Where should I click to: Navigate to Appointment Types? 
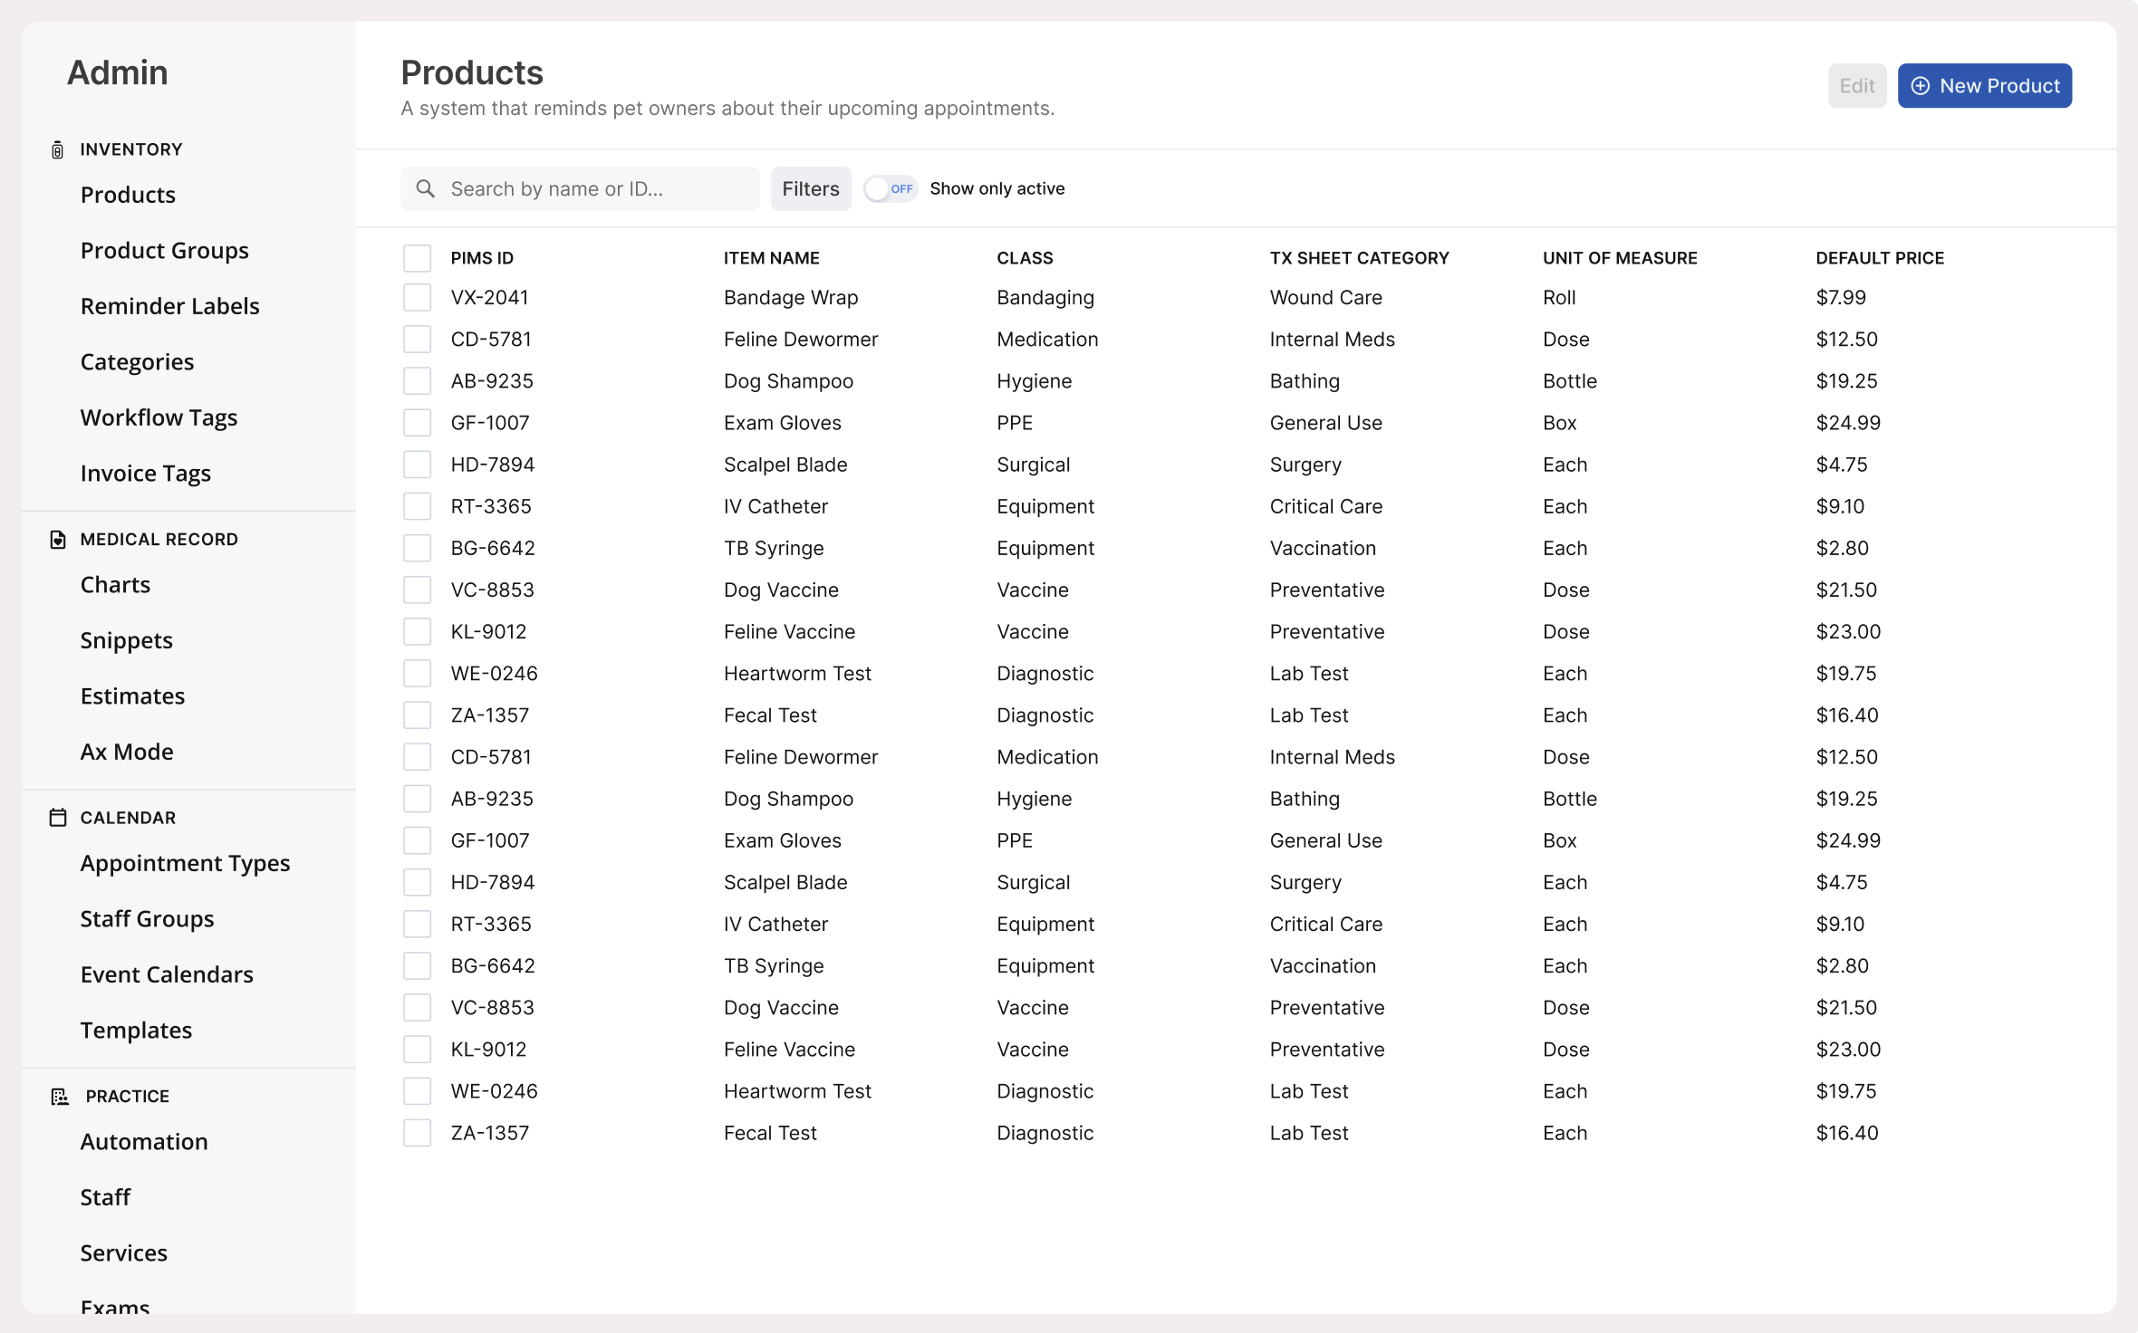(185, 863)
